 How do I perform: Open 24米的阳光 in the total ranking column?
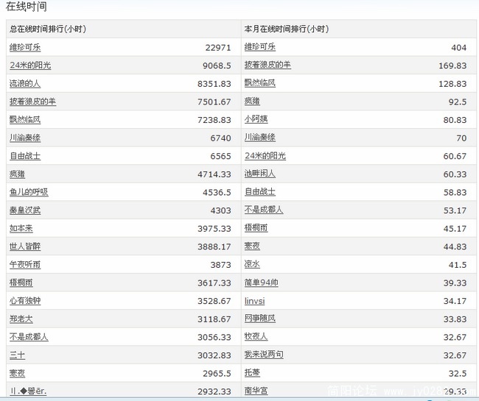coord(30,65)
